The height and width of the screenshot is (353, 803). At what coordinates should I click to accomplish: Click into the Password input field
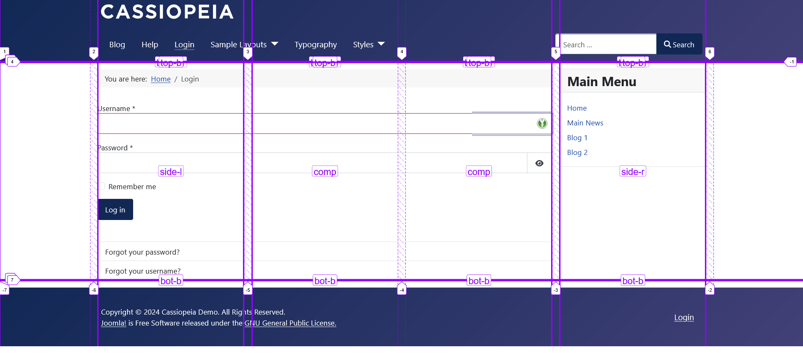tap(313, 163)
